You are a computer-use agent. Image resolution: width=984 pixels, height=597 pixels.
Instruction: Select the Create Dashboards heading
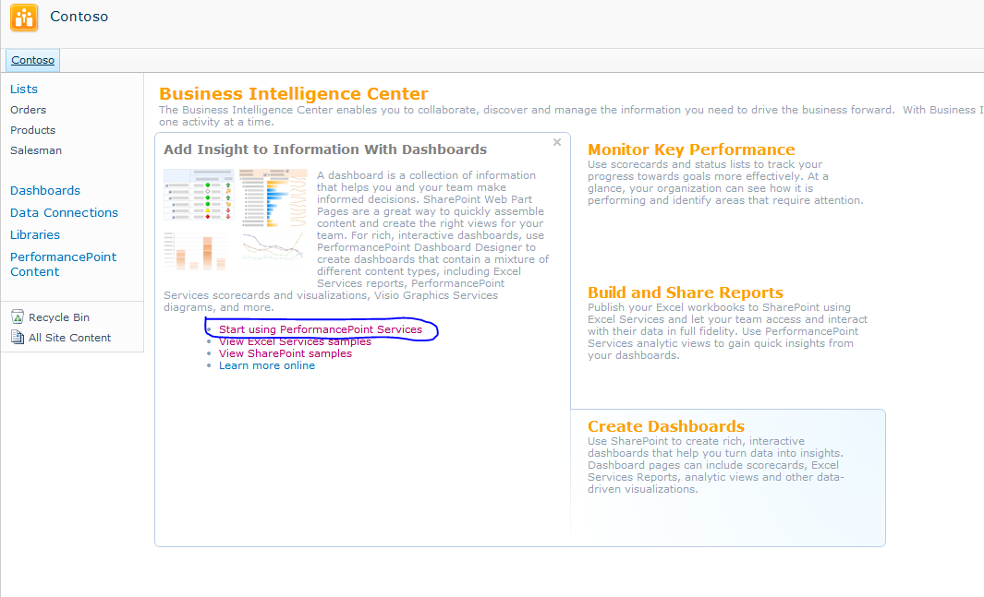666,426
